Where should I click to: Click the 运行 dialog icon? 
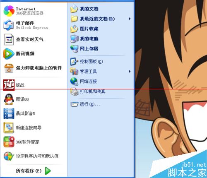click(x=74, y=104)
